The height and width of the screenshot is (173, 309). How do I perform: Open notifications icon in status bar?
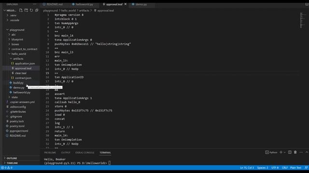click(x=306, y=168)
